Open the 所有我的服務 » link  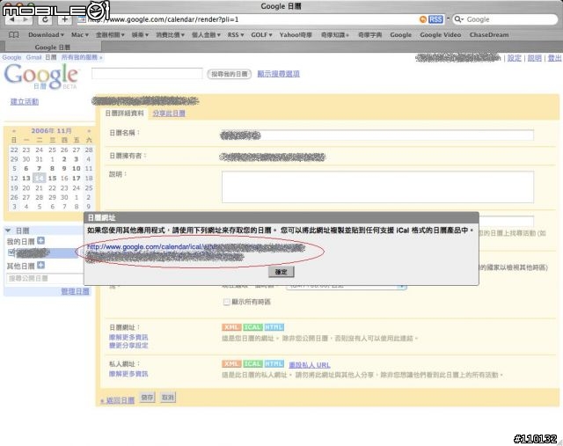(x=82, y=57)
